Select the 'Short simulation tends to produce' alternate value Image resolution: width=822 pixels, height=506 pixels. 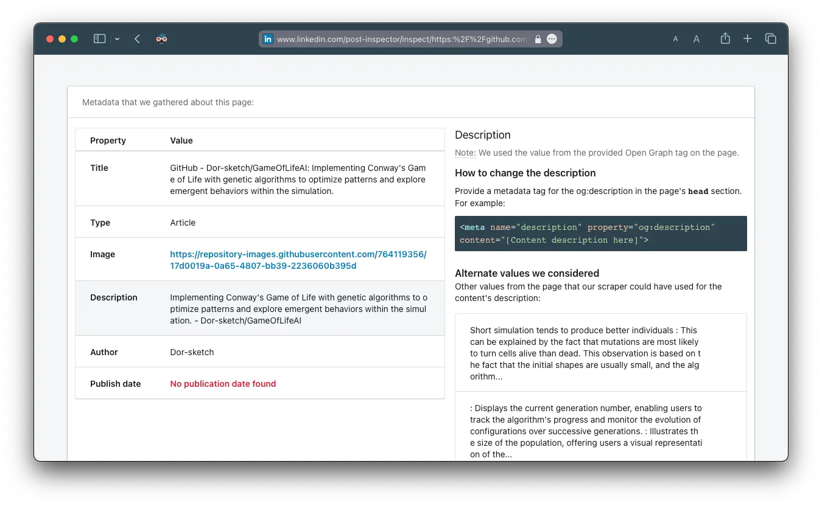click(x=601, y=353)
